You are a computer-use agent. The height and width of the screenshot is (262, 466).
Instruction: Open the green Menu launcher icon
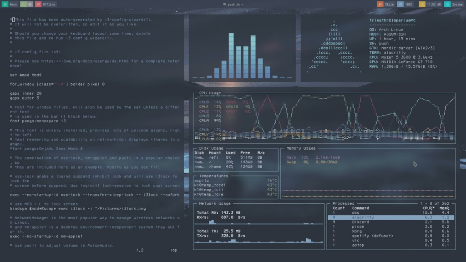5,4
